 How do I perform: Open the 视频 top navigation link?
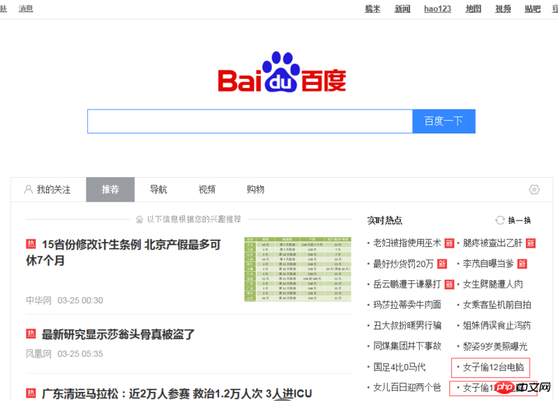click(503, 8)
